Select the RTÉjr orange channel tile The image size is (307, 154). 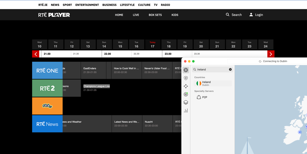[x=47, y=106]
